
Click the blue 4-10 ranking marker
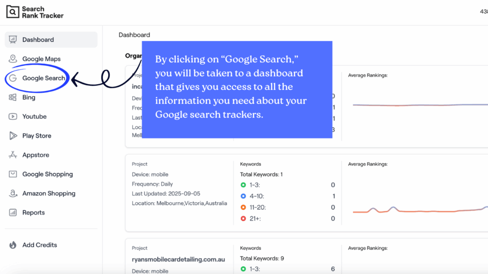click(x=244, y=196)
